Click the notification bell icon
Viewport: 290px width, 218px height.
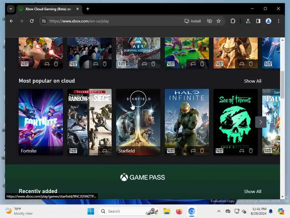271,211
